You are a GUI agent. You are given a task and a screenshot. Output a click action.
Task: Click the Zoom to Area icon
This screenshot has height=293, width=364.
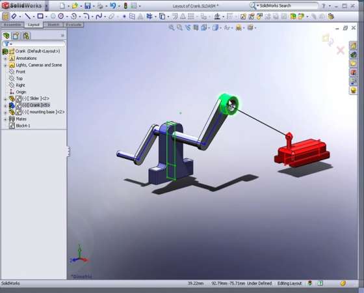pos(179,27)
